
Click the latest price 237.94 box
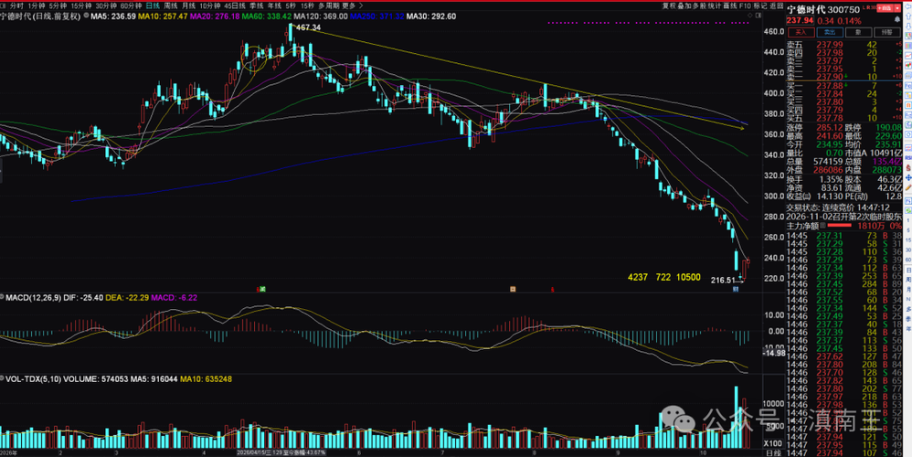click(x=800, y=20)
